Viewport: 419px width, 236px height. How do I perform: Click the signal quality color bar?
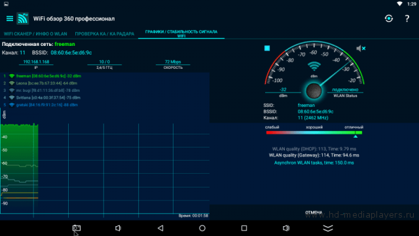(314, 132)
